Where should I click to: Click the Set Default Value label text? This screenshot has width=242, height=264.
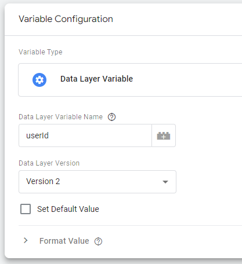point(68,209)
